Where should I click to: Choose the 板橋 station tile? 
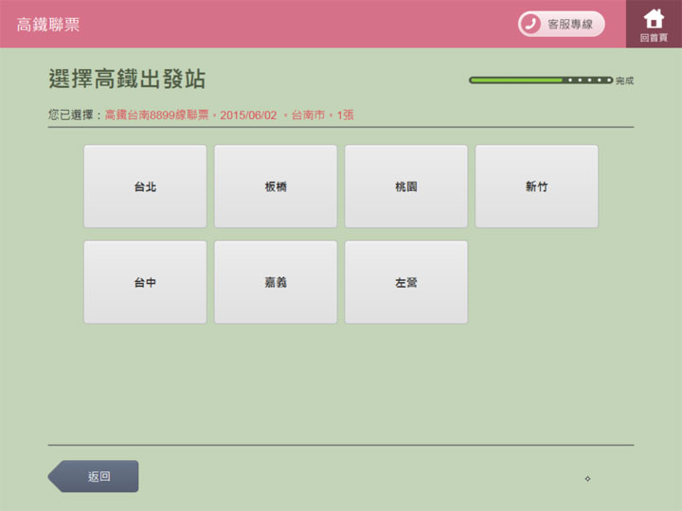coord(276,186)
